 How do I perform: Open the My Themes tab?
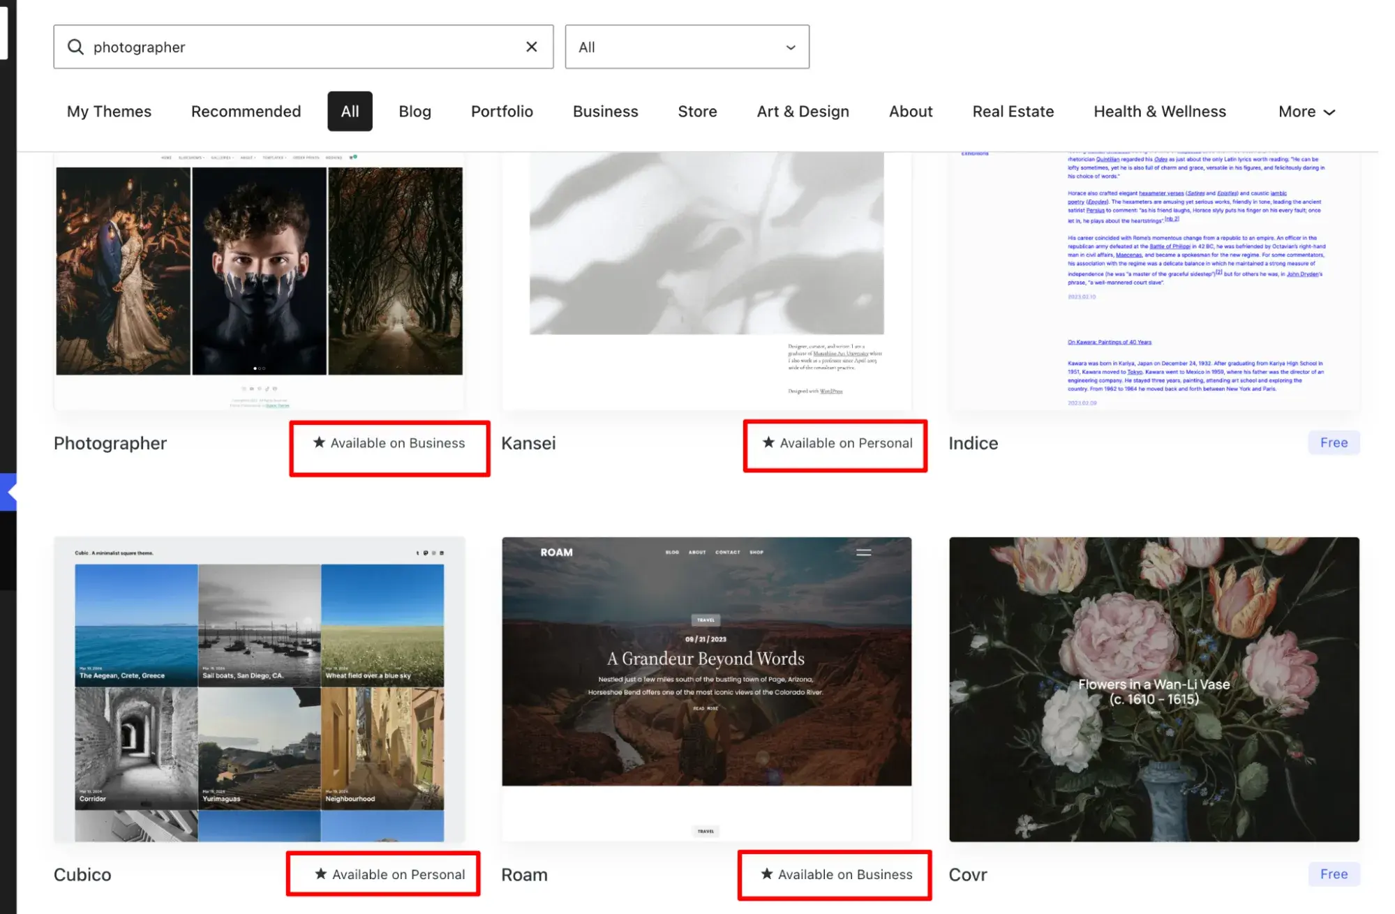[108, 111]
